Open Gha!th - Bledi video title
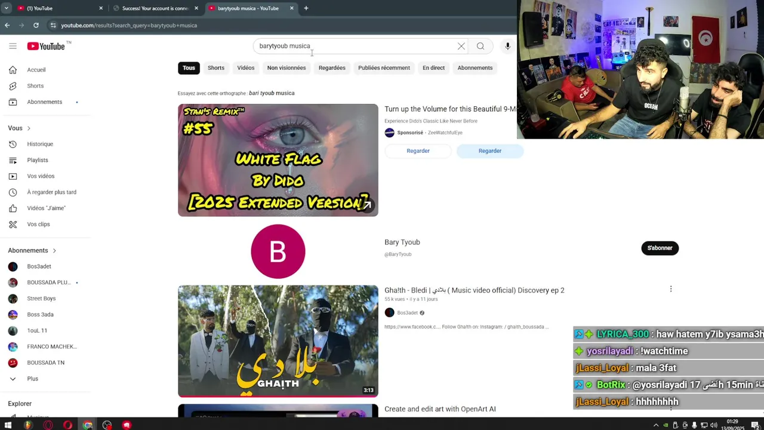 click(x=475, y=290)
